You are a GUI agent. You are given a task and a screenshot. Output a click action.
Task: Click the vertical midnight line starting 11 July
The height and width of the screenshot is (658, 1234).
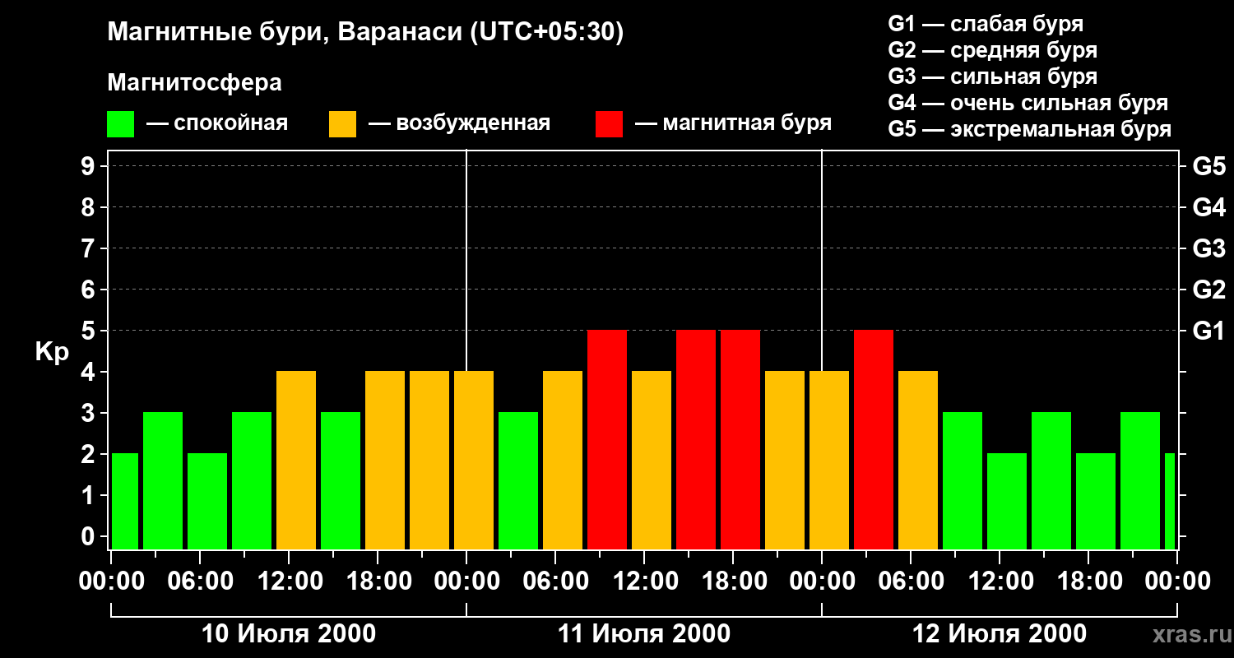click(x=466, y=259)
